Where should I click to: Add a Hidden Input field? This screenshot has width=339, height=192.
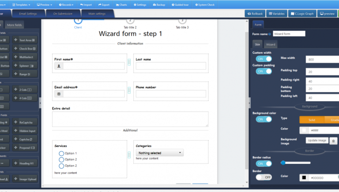click(25, 131)
